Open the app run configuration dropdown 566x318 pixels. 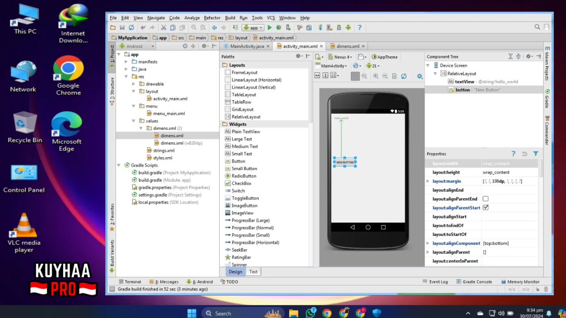point(253,27)
